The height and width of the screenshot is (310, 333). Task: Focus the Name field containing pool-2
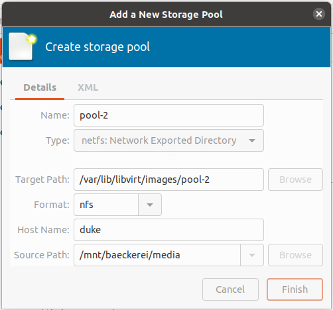[x=168, y=115]
